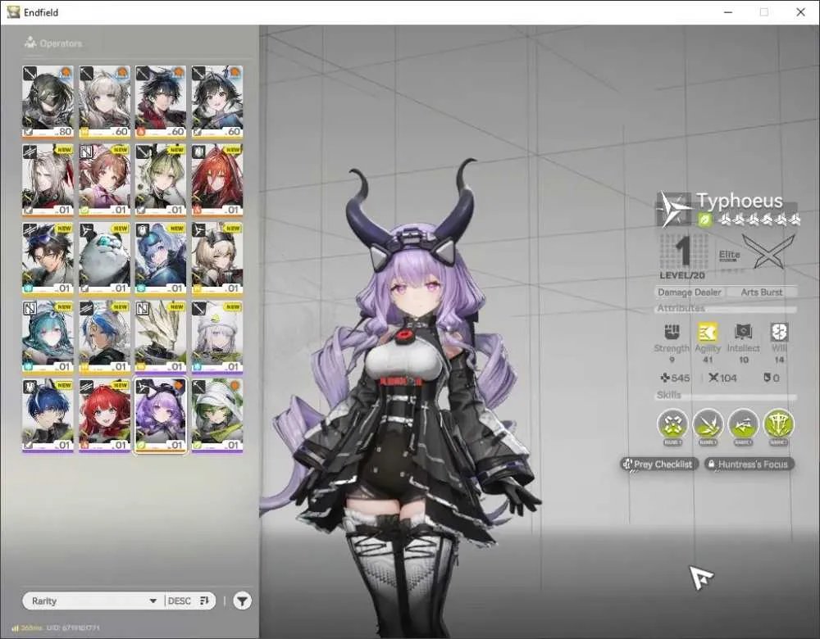This screenshot has height=639, width=820.
Task: Click the Endfield app icon in title bar
Action: tap(13, 12)
